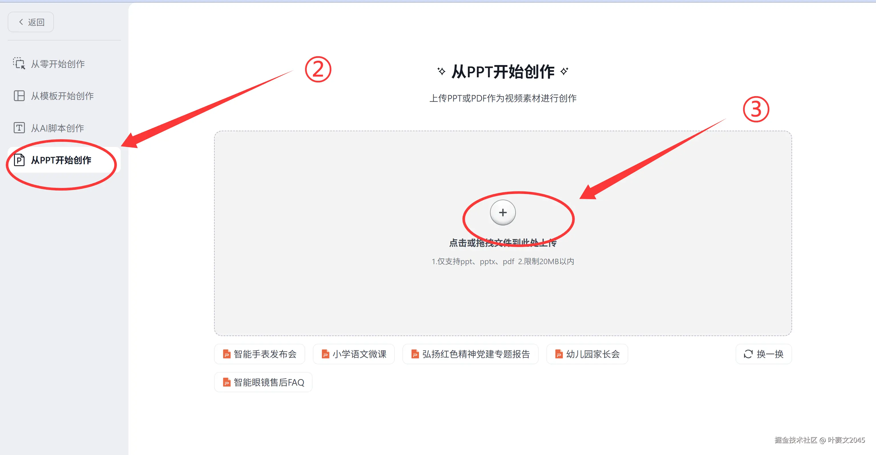This screenshot has height=455, width=876.
Task: Choose the 小学语文微课 sample
Action: tap(354, 354)
